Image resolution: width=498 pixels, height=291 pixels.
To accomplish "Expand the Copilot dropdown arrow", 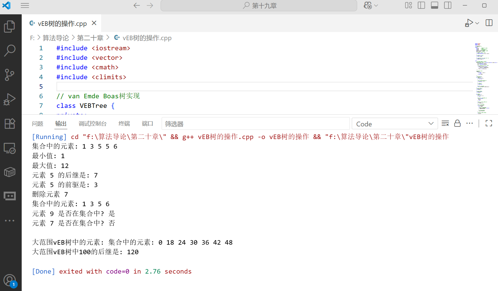I will point(376,6).
